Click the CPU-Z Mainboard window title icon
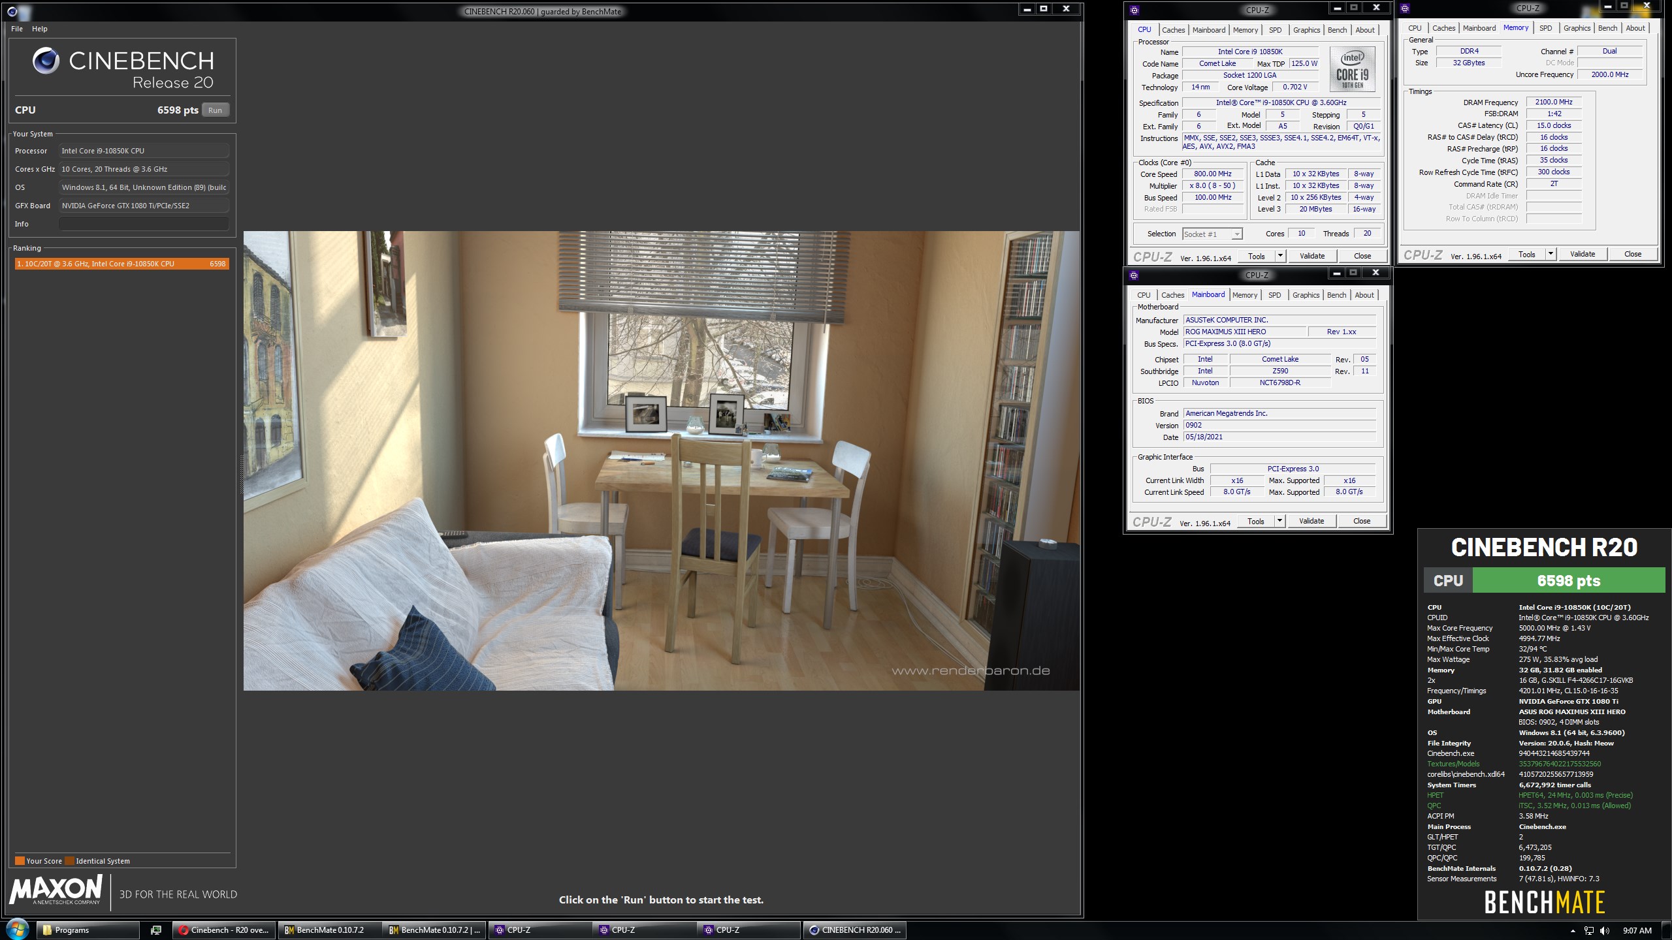Image resolution: width=1672 pixels, height=940 pixels. (x=1134, y=275)
